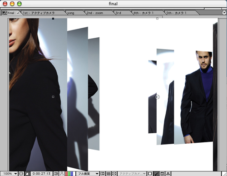
Task: Click the solid black handle at top of frame
Action: coord(53,19)
